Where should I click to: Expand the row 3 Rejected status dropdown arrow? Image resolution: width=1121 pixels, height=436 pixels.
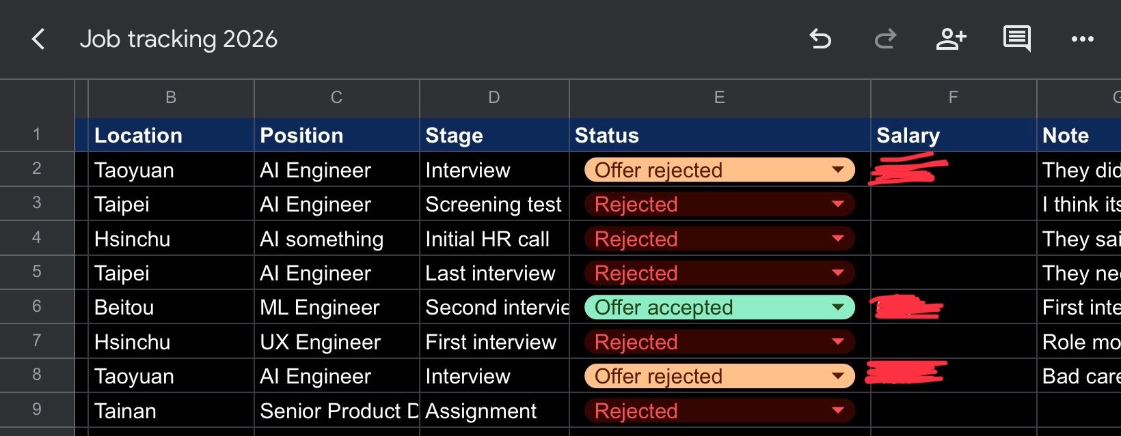tap(838, 204)
